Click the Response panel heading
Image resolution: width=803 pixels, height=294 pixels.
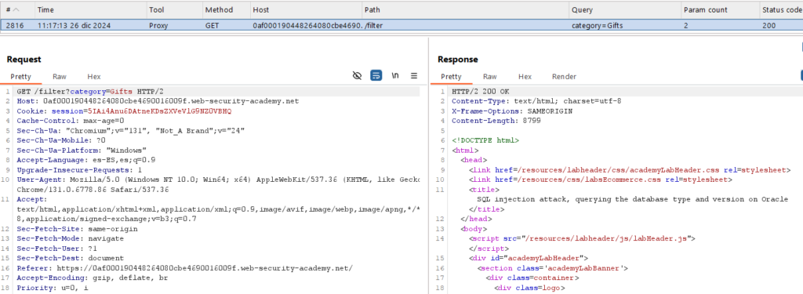457,60
